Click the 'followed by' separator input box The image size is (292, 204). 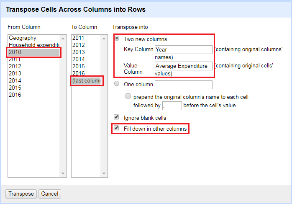[x=172, y=106]
